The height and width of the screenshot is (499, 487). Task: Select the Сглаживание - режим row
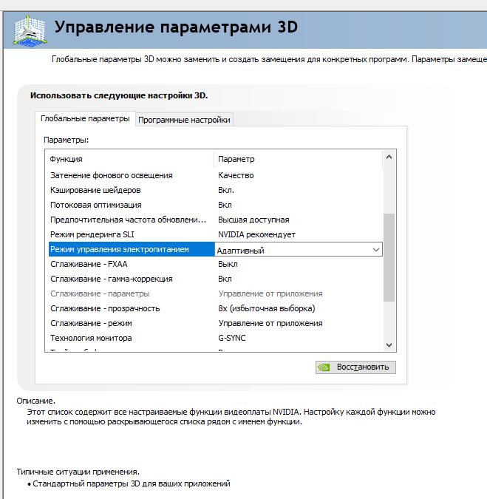click(x=215, y=323)
